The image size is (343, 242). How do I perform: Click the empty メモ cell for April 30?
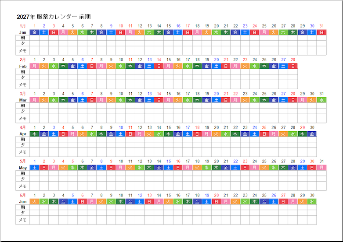coord(312,152)
